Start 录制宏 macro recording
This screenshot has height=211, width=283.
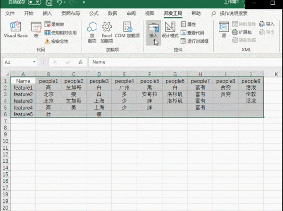[x=54, y=25]
